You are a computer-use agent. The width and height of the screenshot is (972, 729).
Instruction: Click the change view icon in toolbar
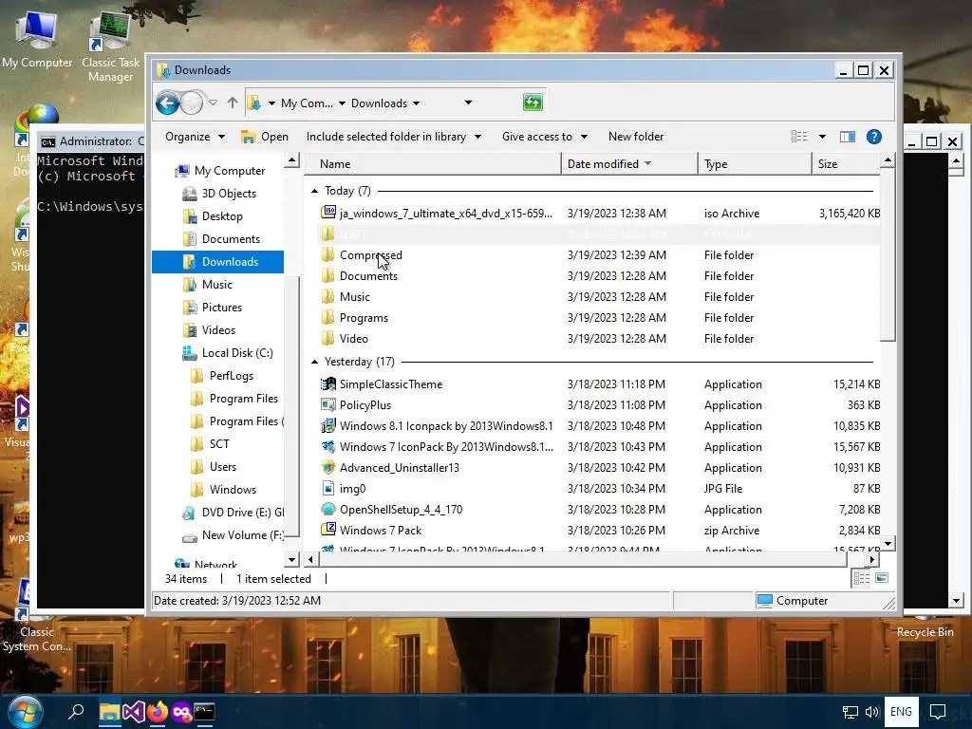(x=799, y=137)
